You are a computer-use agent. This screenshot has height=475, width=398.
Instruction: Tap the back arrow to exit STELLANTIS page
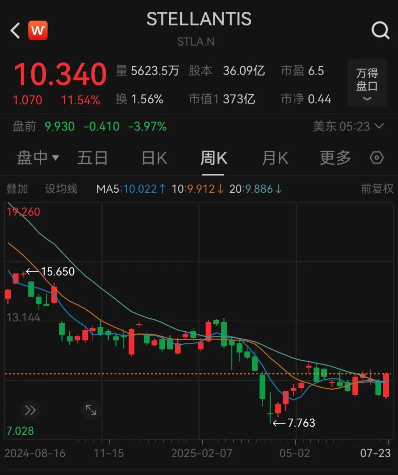14,30
